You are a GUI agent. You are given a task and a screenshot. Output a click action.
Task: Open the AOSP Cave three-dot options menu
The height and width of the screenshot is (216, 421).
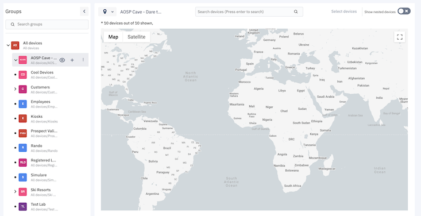coord(83,60)
